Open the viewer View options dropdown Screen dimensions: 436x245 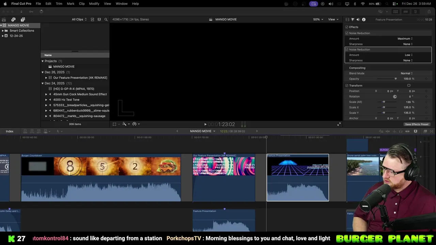click(x=333, y=19)
